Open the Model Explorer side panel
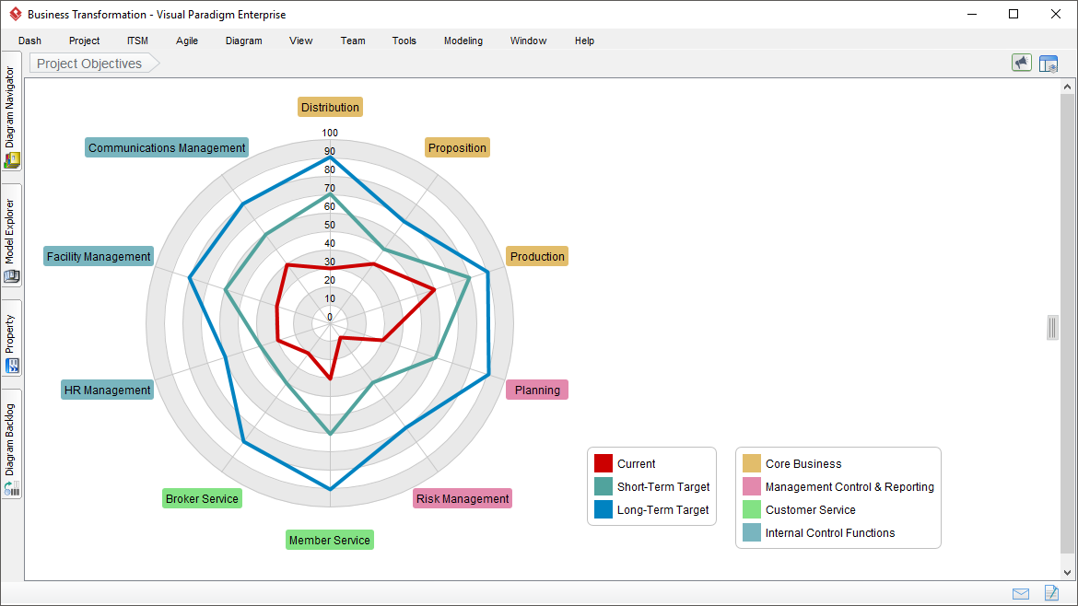Viewport: 1078px width, 606px height. 11,235
